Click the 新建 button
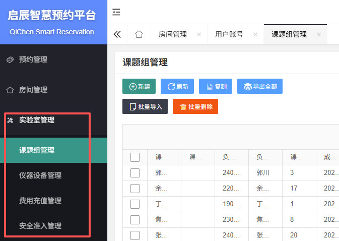Viewport: 339px width, 241px height. pyautogui.click(x=139, y=86)
